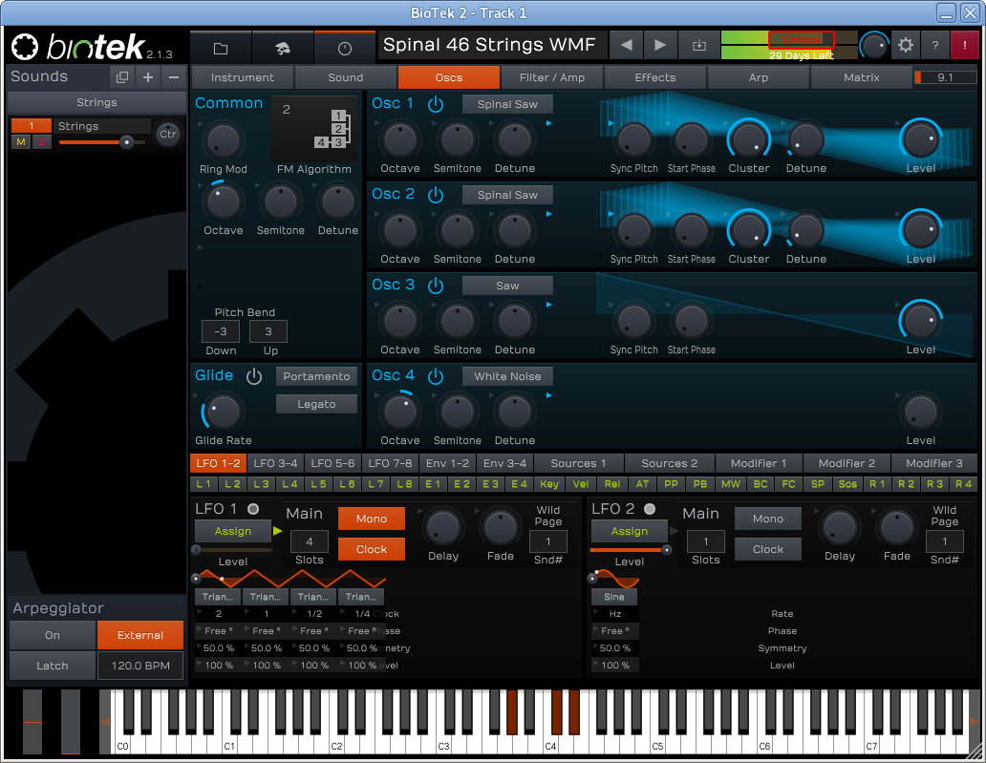Click the Arpeggiator External button
Viewport: 986px width, 763px height.
(x=140, y=635)
